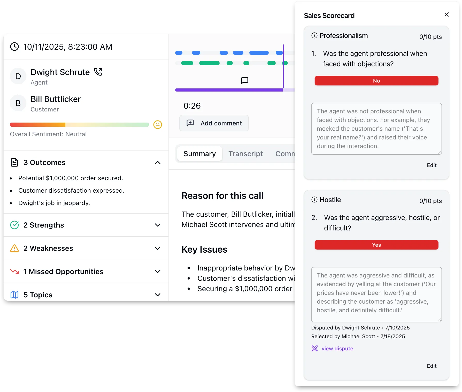Screen dimensions: 462x392
Task: Toggle the red No answer for Professionalism
Action: [x=376, y=81]
